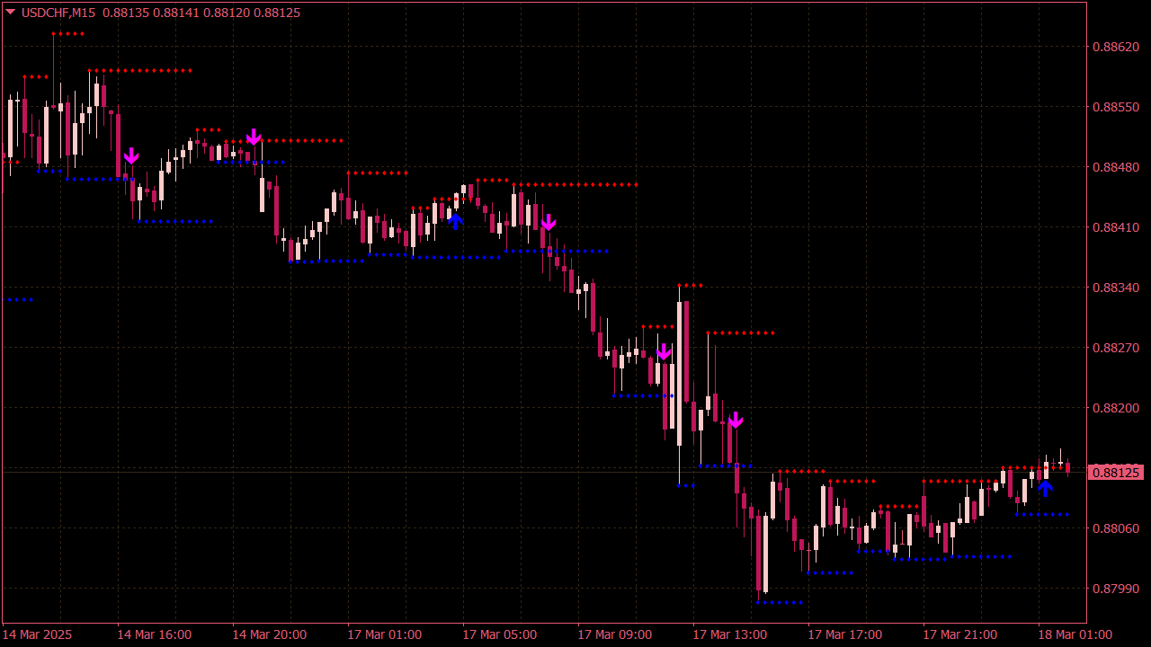Select the 17 Mar 01:00 time label

coord(384,634)
